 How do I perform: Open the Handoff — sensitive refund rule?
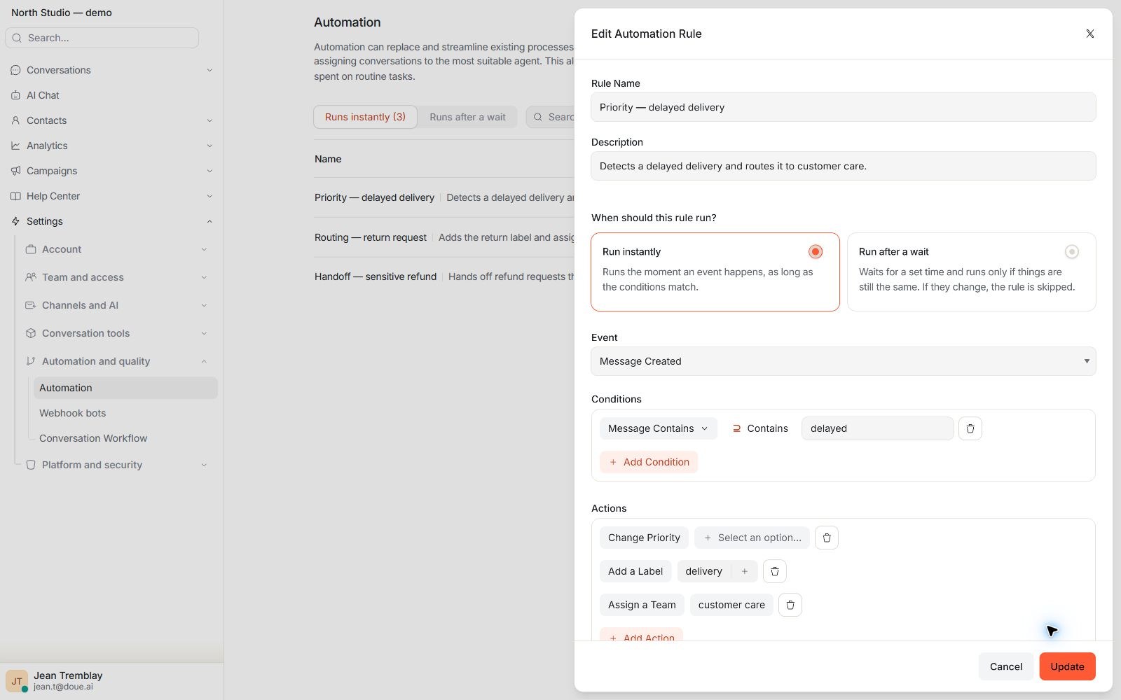tap(376, 276)
